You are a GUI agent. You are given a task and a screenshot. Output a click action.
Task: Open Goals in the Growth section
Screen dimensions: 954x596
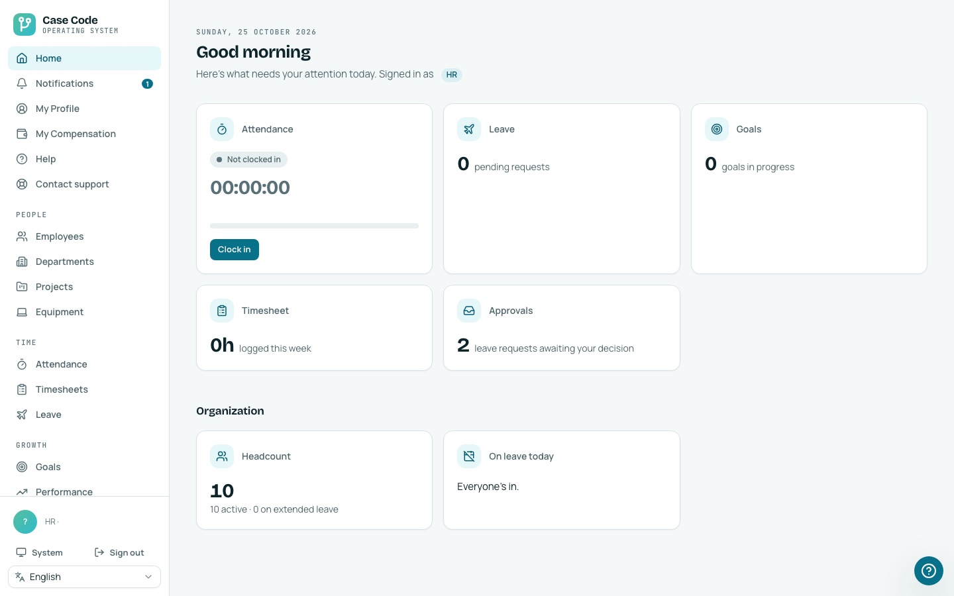[x=84, y=467]
